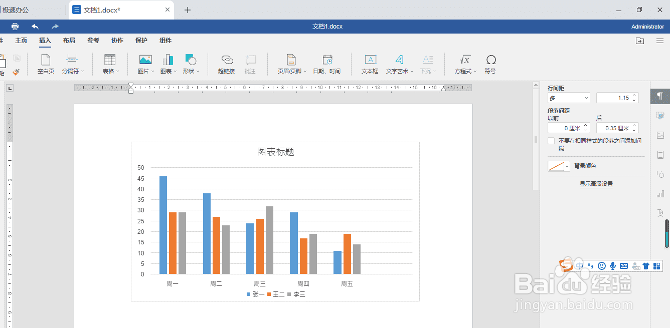Switch to the 协作 (Collaboration) tab
The image size is (670, 328).
coord(117,41)
